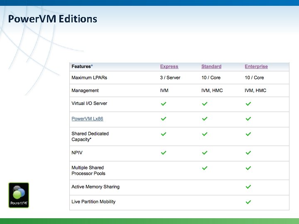Click Standard checkmark for Virtual I/O Server
The image size is (299, 224).
point(205,104)
